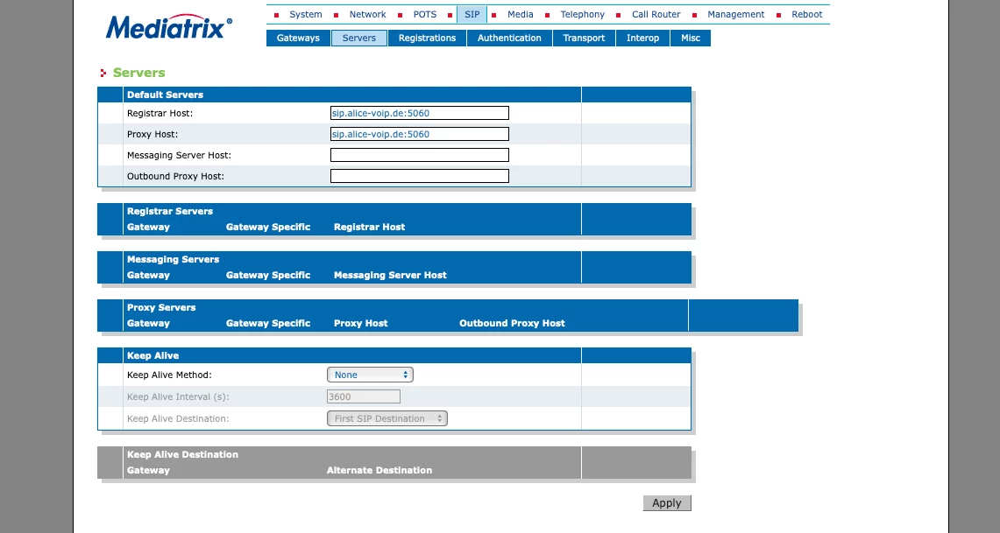
Task: Click the Messaging Server Host column header
Action: pyautogui.click(x=390, y=275)
